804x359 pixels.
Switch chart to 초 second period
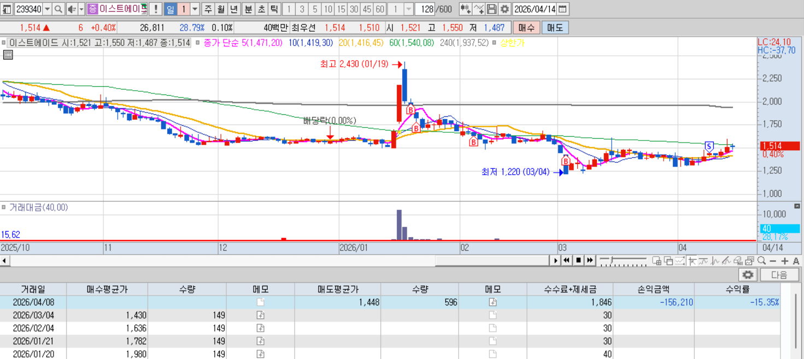(261, 9)
